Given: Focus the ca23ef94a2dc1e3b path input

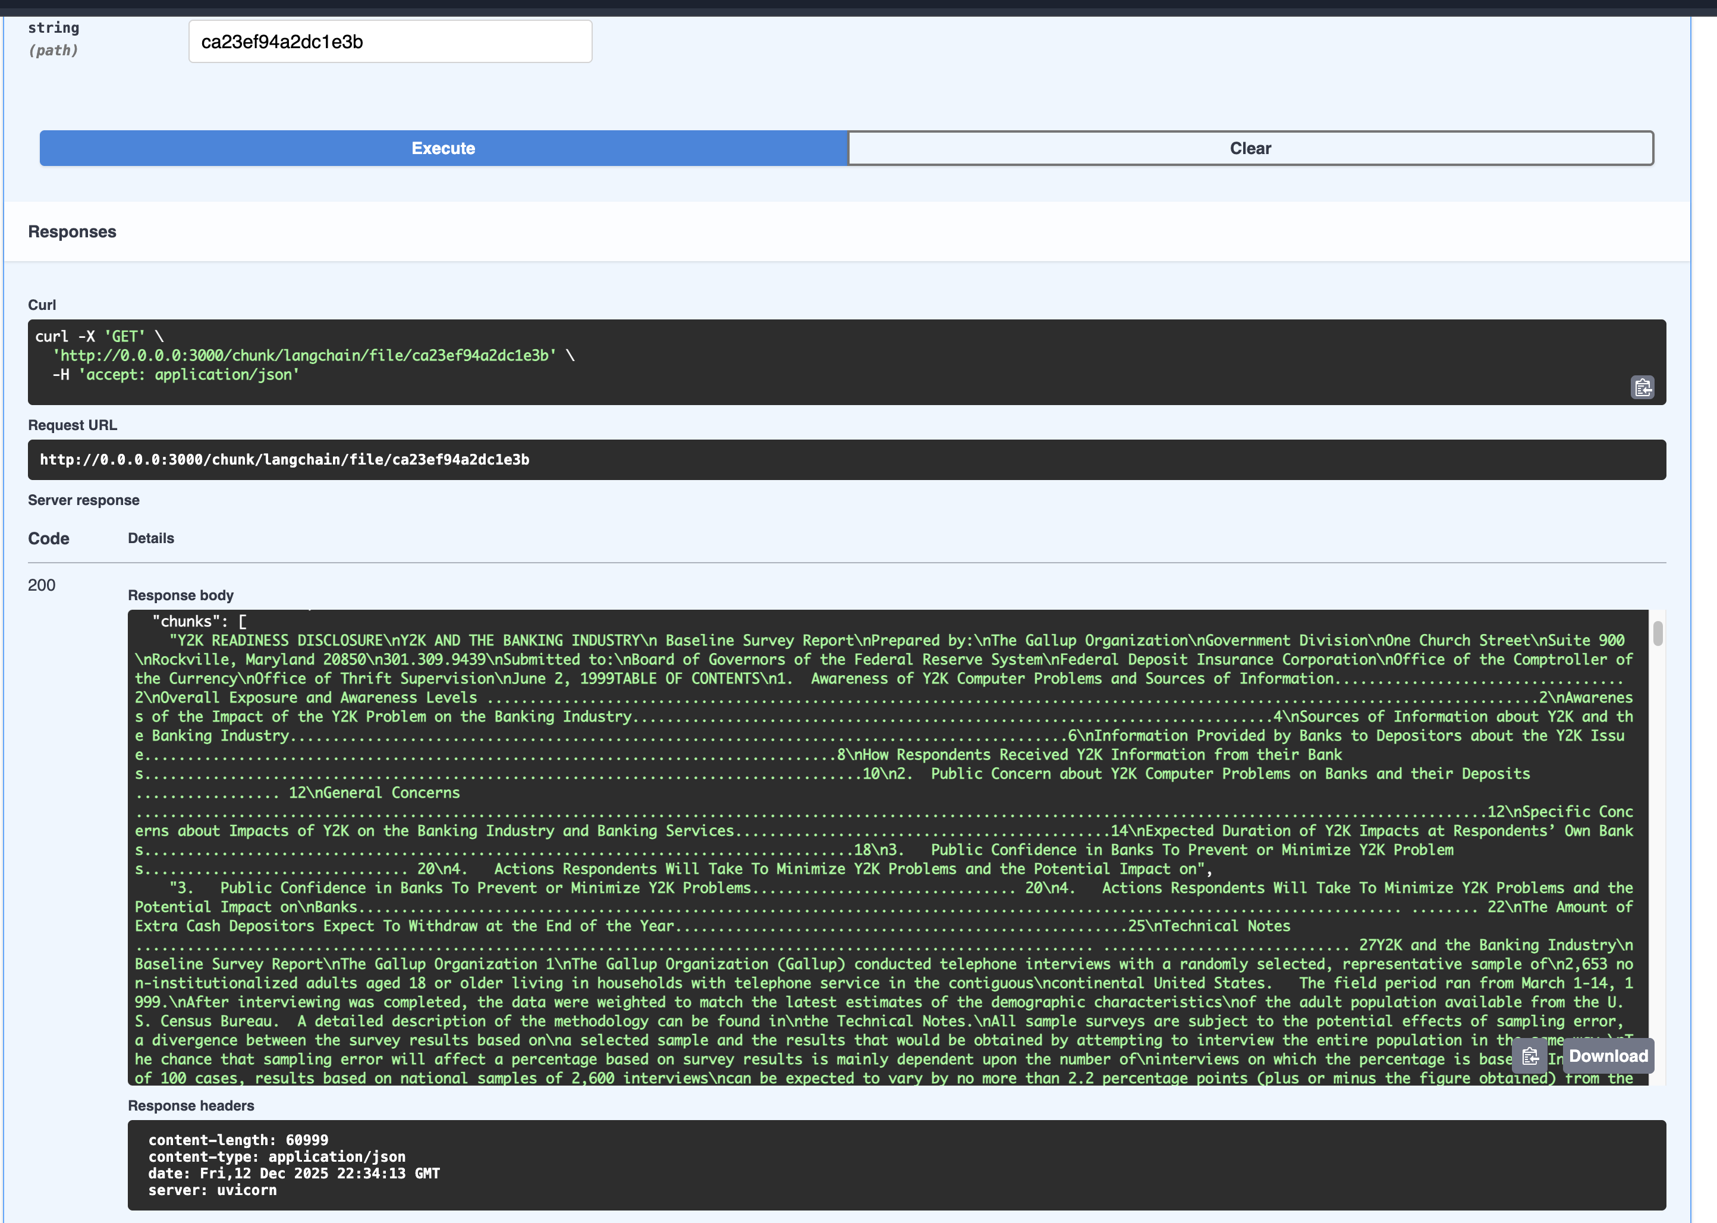Looking at the screenshot, I should coord(390,42).
